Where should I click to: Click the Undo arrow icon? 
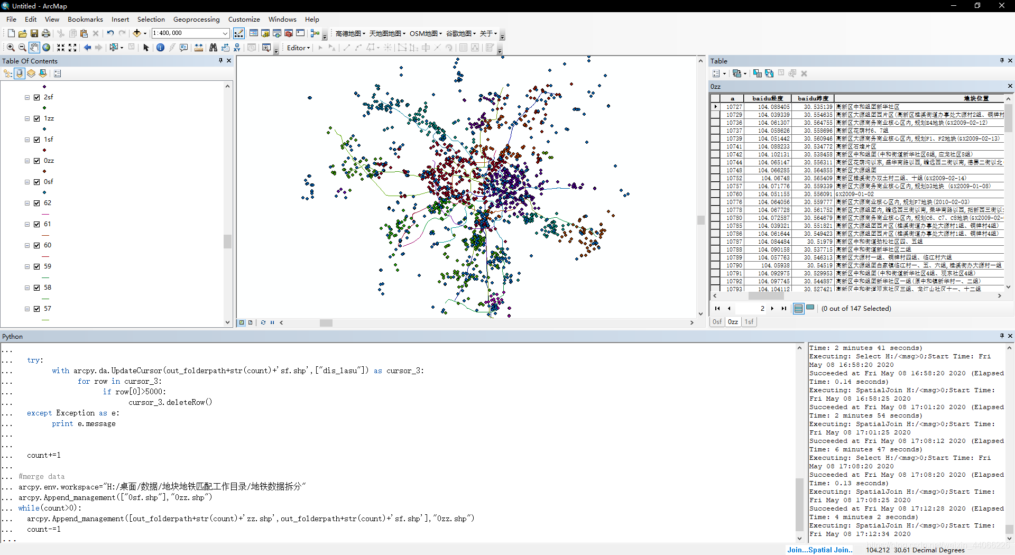110,33
